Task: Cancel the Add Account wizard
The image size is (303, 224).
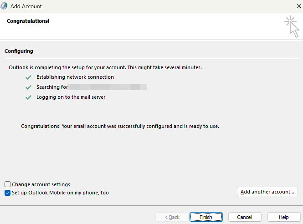Action: pos(245,217)
